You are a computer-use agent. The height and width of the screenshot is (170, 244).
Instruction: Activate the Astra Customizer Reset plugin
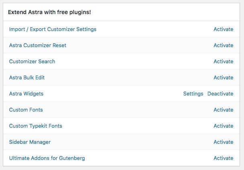pyautogui.click(x=223, y=45)
